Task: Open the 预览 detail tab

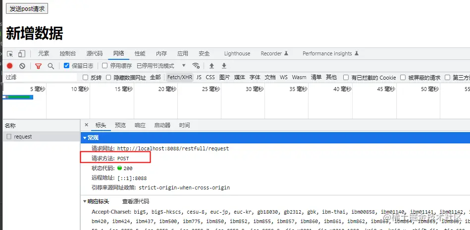Action: pyautogui.click(x=120, y=125)
